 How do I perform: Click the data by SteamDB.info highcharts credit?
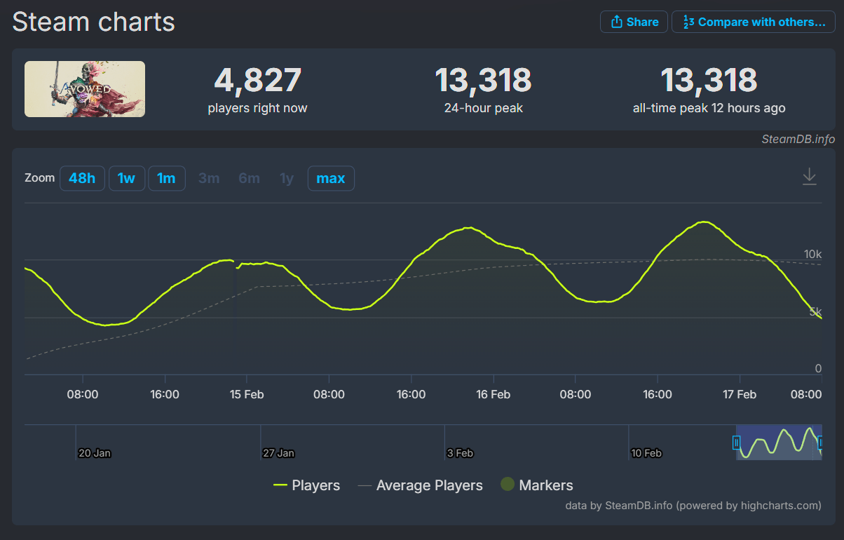click(x=693, y=505)
